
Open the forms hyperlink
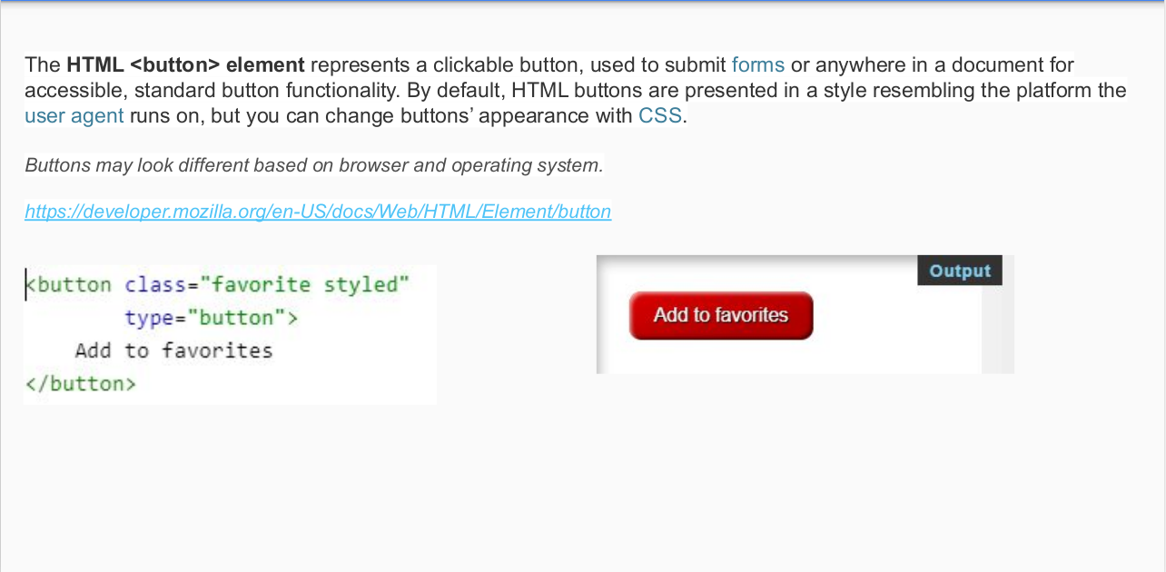tap(756, 64)
